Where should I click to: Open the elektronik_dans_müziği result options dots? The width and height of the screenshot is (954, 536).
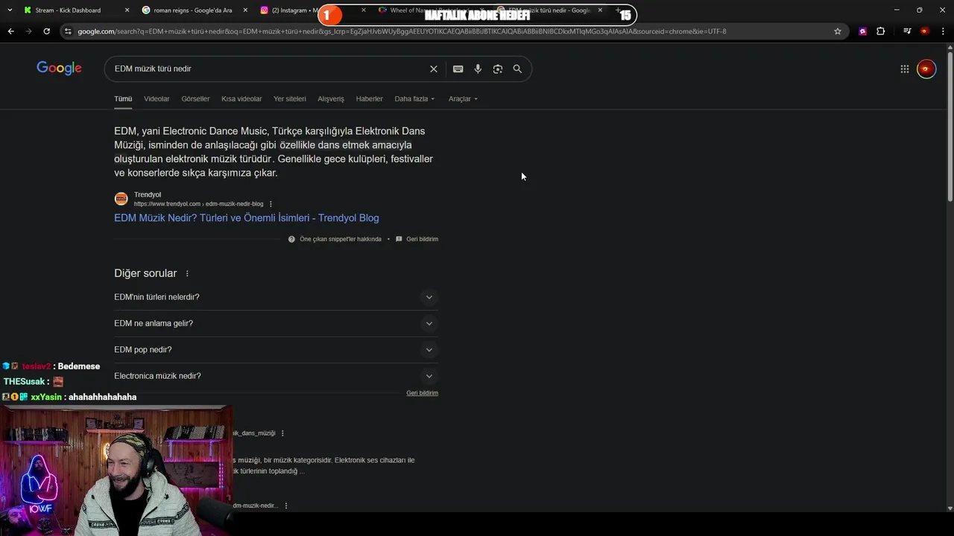282,433
